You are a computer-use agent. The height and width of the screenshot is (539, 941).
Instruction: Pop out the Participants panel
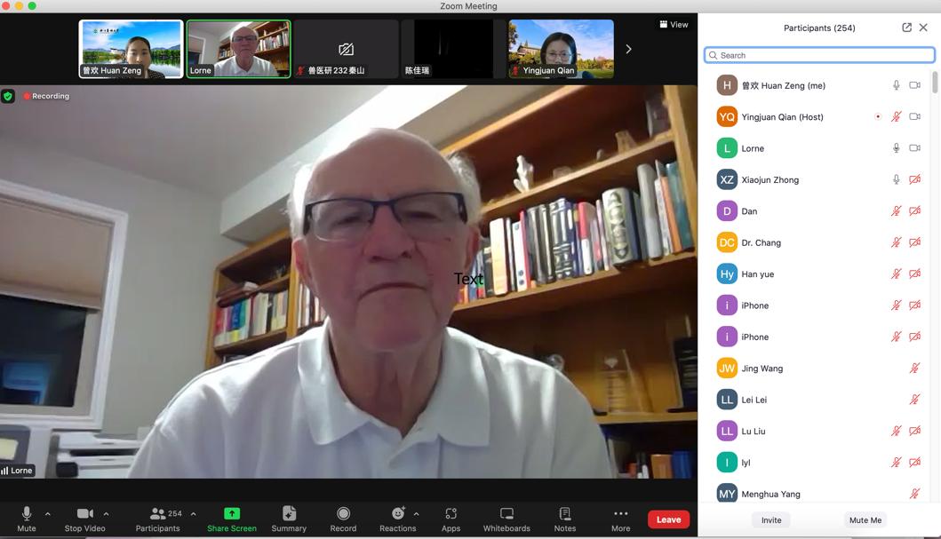[906, 28]
